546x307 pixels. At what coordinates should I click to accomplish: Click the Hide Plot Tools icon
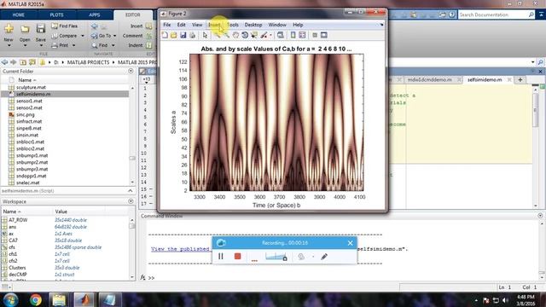[x=315, y=35]
